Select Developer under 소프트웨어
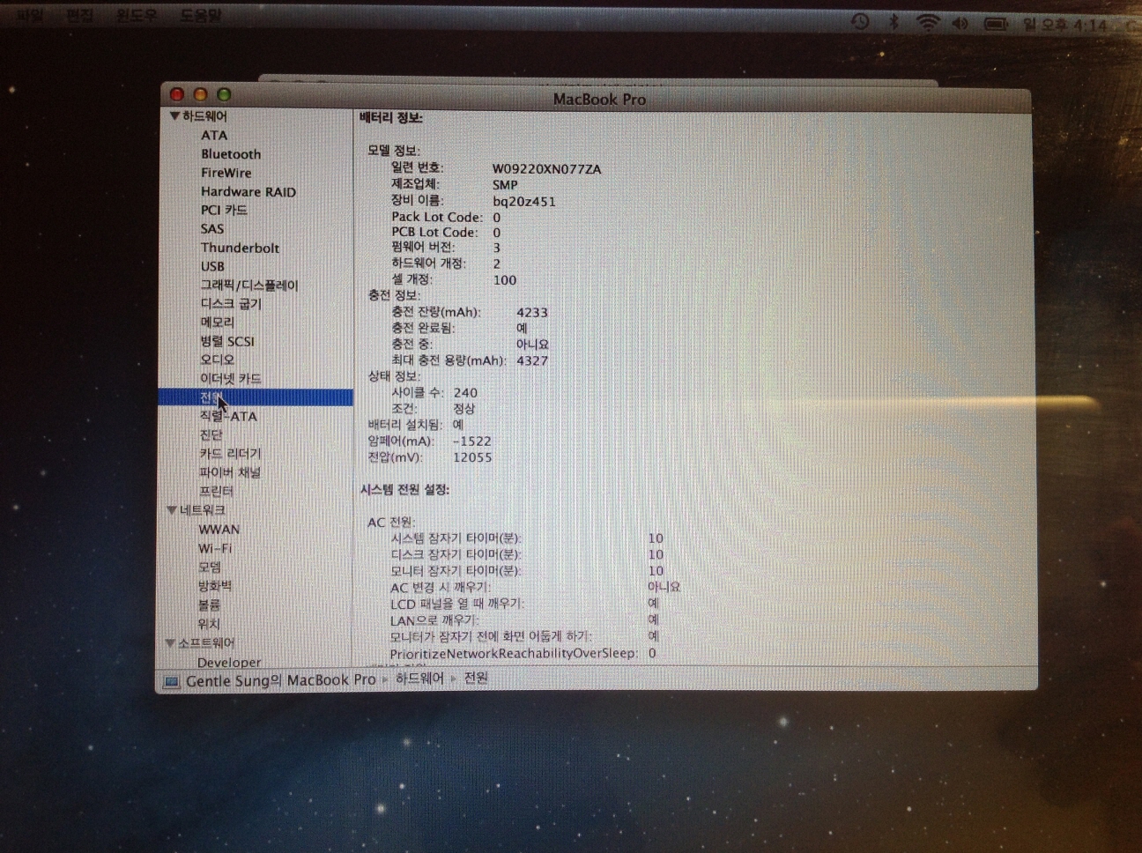This screenshot has width=1142, height=853. click(229, 662)
